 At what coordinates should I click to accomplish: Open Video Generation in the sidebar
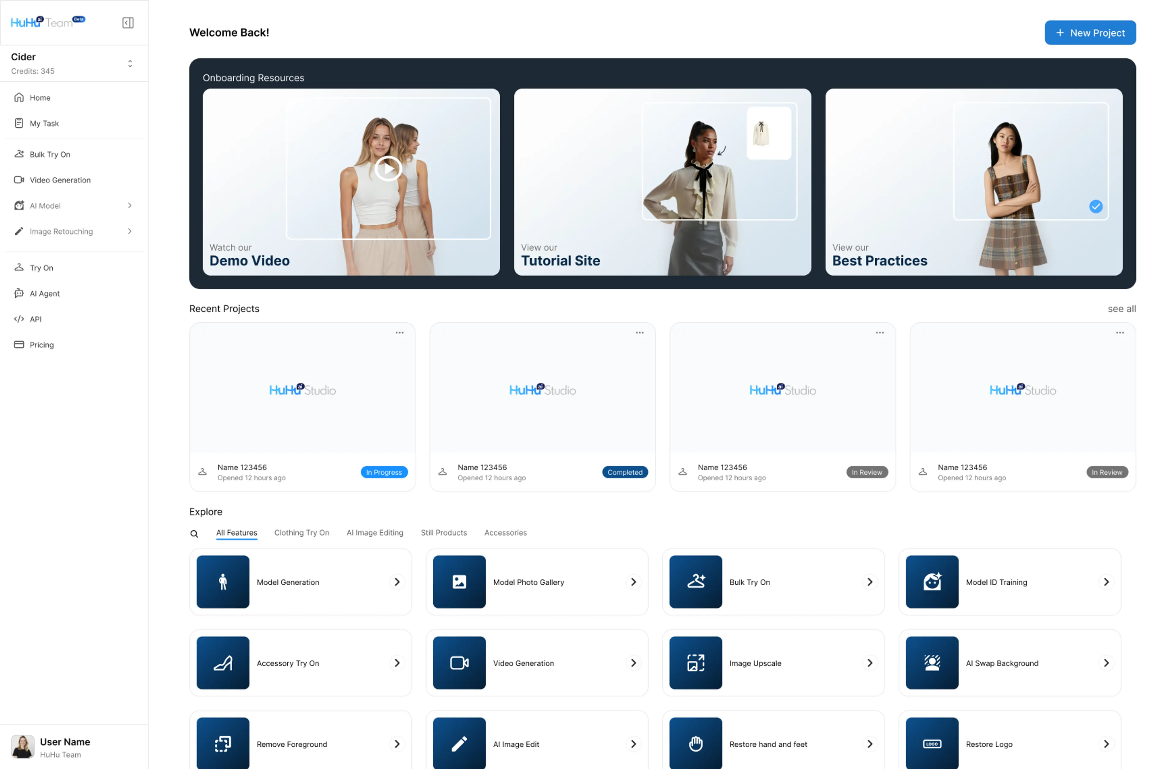click(x=60, y=180)
